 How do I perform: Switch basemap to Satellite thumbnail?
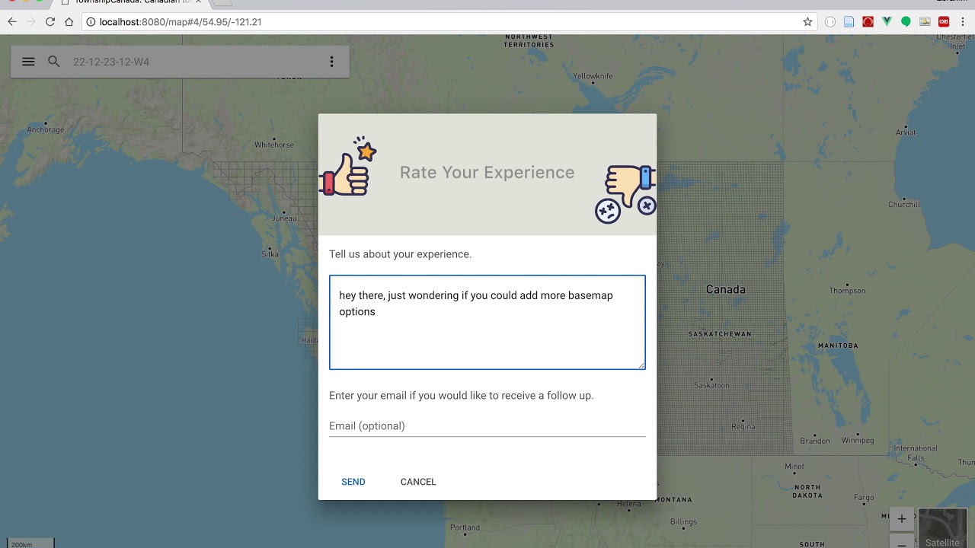942,528
